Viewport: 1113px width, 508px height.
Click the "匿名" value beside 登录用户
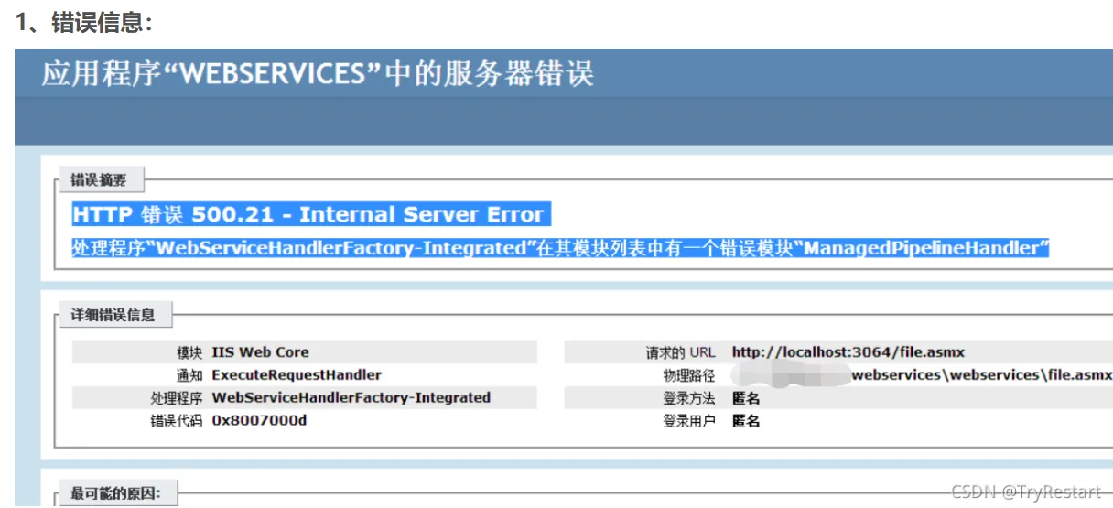pyautogui.click(x=746, y=422)
